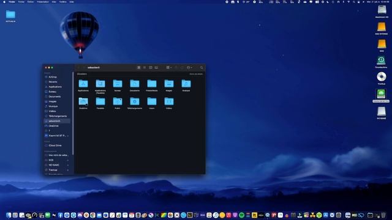This screenshot has width=392, height=220.
Task: Select the Musique folder in the file grid
Action: pyautogui.click(x=186, y=86)
